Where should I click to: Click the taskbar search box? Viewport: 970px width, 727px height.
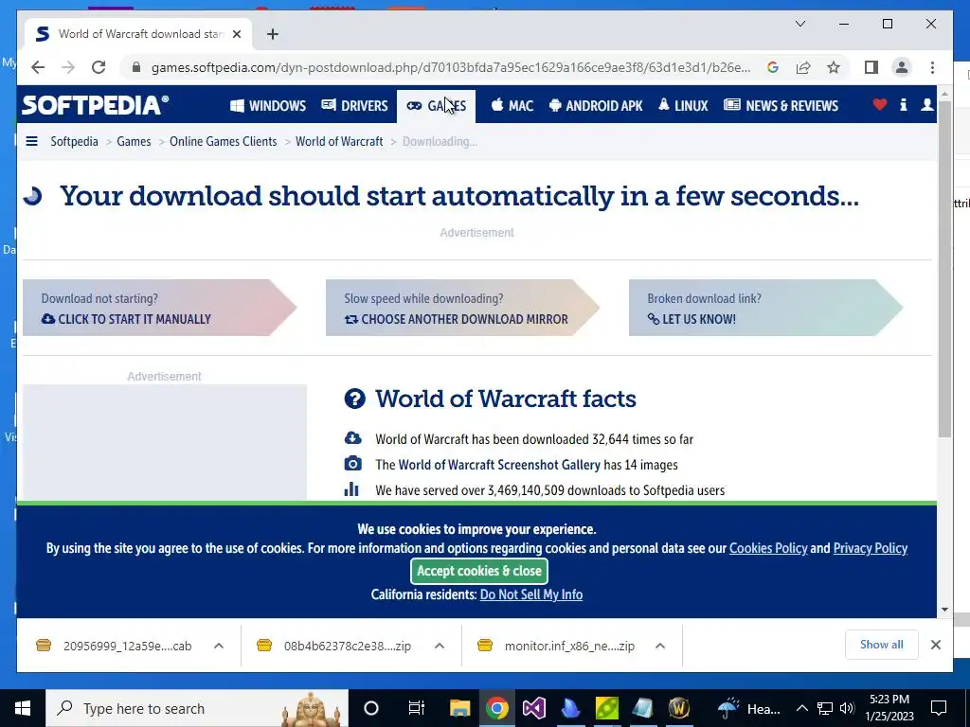(x=197, y=708)
